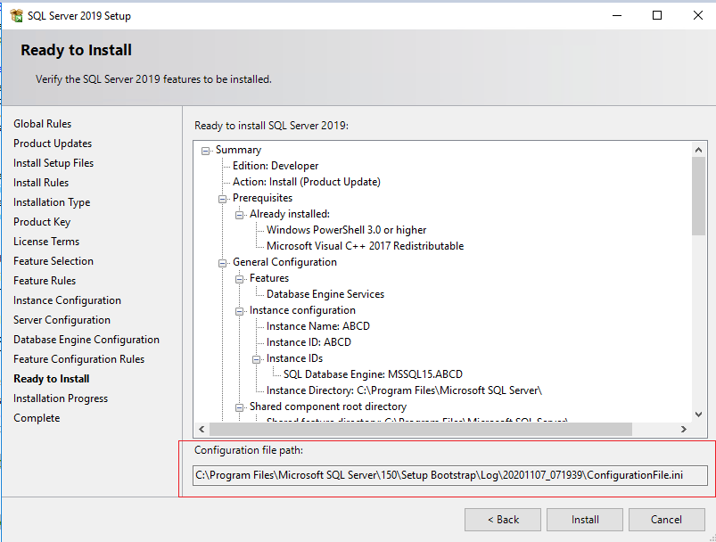Viewport: 716px width, 542px height.
Task: Open the License Terms step
Action: click(45, 241)
